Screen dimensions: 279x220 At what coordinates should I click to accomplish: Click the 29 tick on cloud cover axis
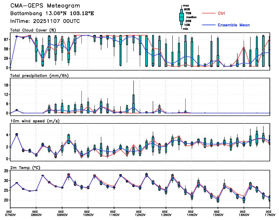point(6,58)
